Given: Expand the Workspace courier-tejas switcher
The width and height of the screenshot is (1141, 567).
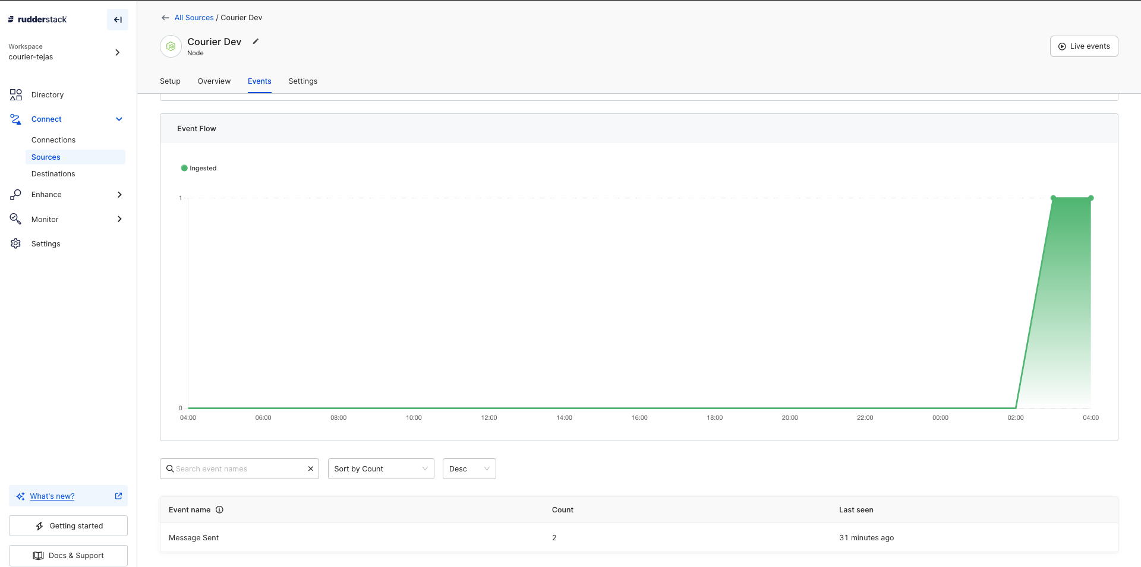Looking at the screenshot, I should point(117,52).
